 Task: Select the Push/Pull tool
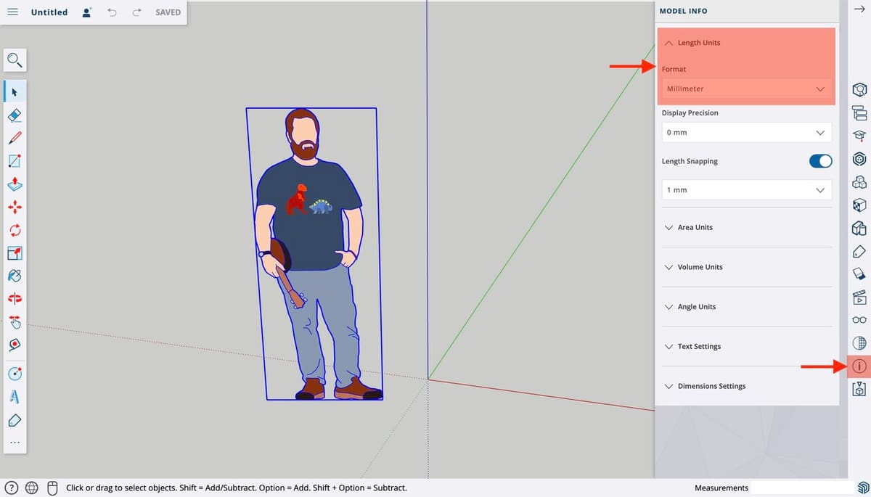(15, 184)
